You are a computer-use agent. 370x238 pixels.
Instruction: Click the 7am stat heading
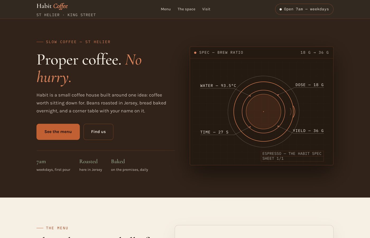(41, 162)
